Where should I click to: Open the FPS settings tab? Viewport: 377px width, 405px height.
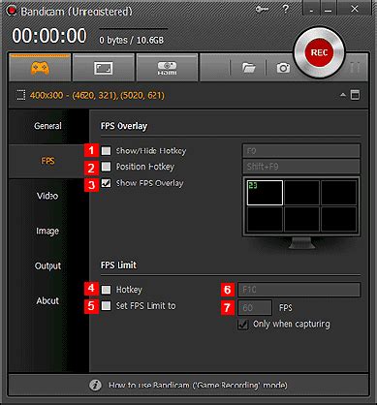point(47,161)
